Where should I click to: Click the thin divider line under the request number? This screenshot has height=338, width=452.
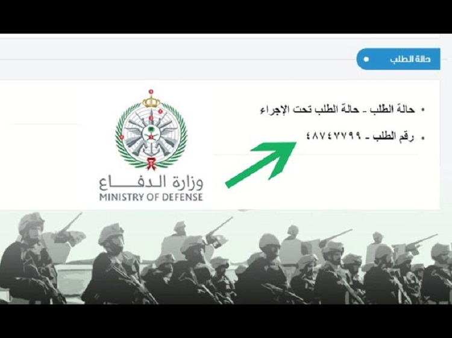point(316,155)
